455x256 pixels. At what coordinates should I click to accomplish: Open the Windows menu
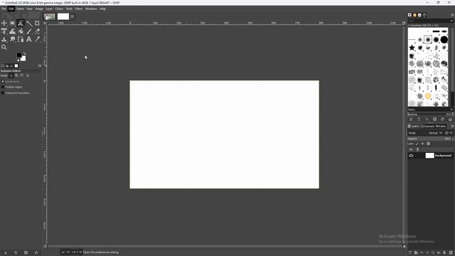tap(91, 9)
